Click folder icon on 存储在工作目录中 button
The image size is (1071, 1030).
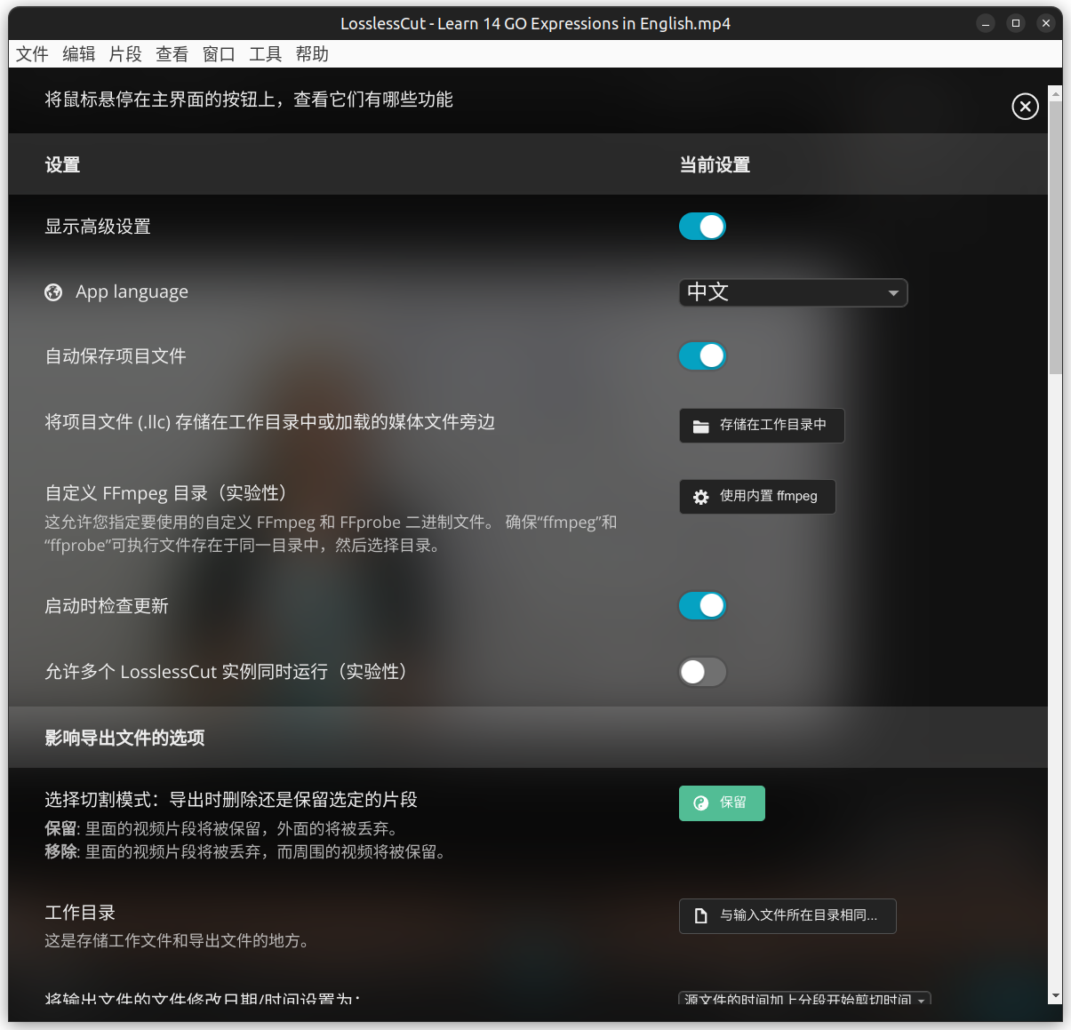[700, 426]
